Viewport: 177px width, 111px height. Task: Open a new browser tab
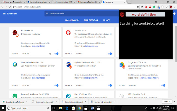[x=129, y=2]
